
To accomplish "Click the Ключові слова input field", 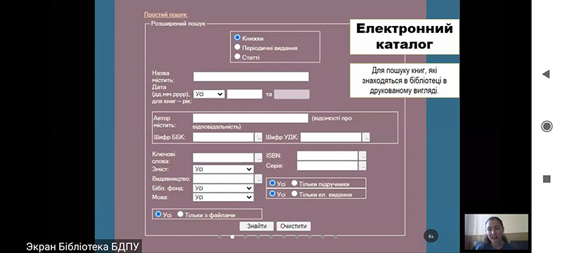I will 223,157.
